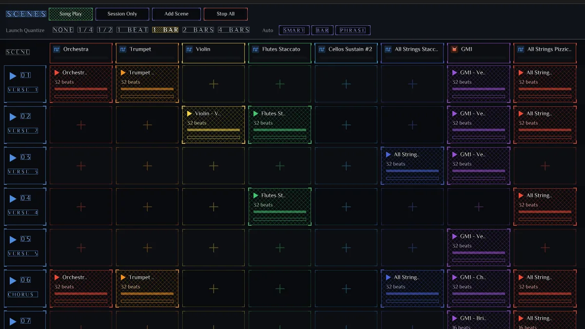Select the GM1 track header

pyautogui.click(x=479, y=53)
